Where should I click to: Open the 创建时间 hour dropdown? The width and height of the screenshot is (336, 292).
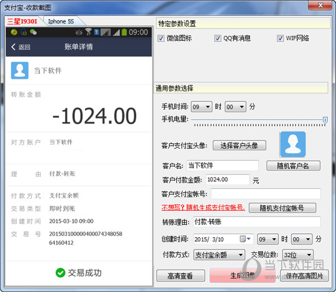click(x=268, y=239)
